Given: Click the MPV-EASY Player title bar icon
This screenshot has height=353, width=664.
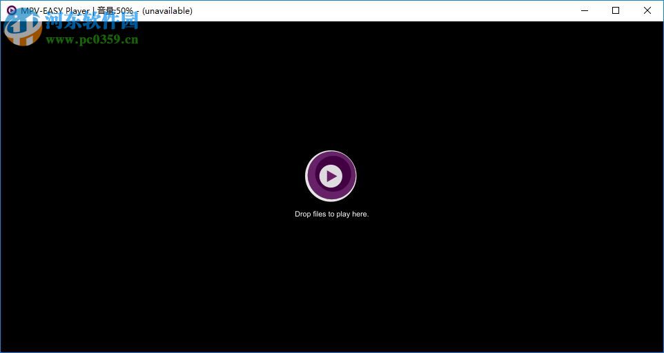Looking at the screenshot, I should coord(12,10).
